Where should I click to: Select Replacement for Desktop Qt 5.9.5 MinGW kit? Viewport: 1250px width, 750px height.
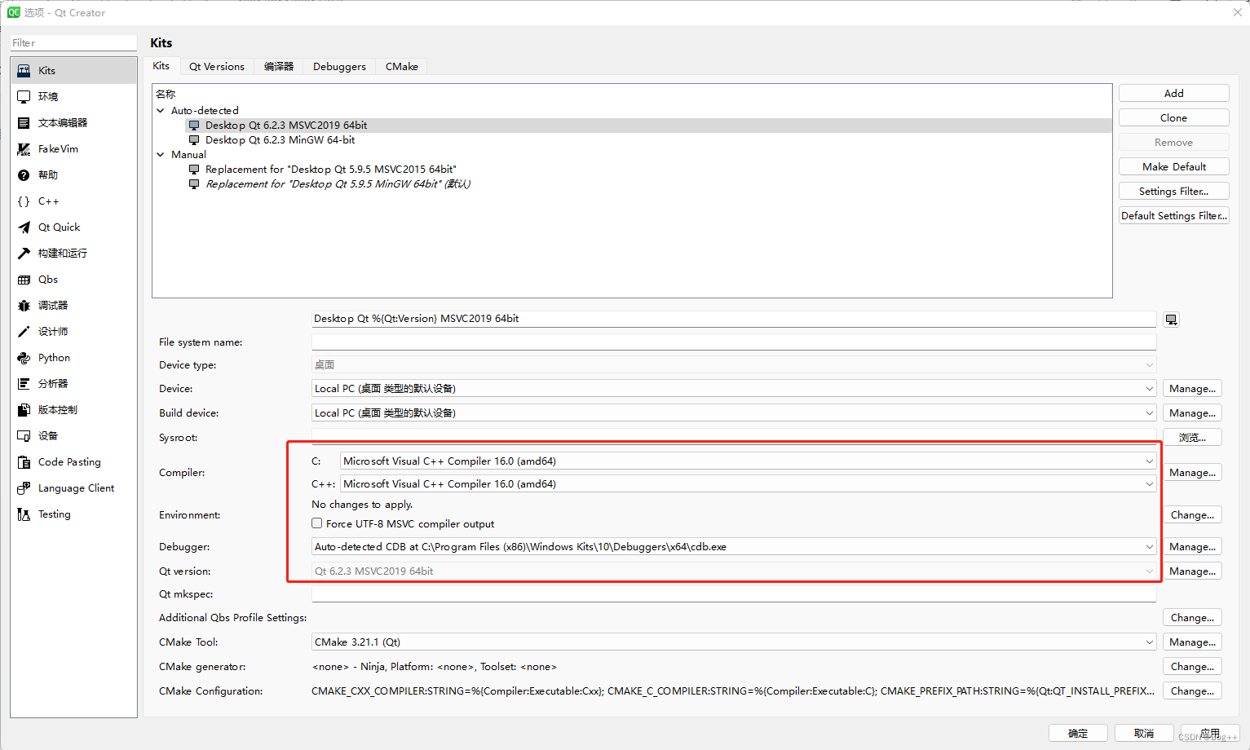648,183
